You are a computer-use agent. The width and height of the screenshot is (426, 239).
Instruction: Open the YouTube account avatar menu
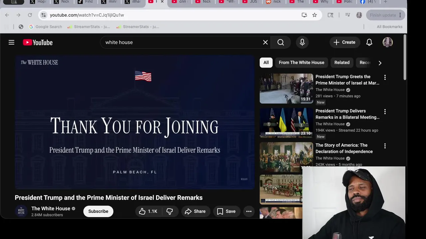pos(387,42)
